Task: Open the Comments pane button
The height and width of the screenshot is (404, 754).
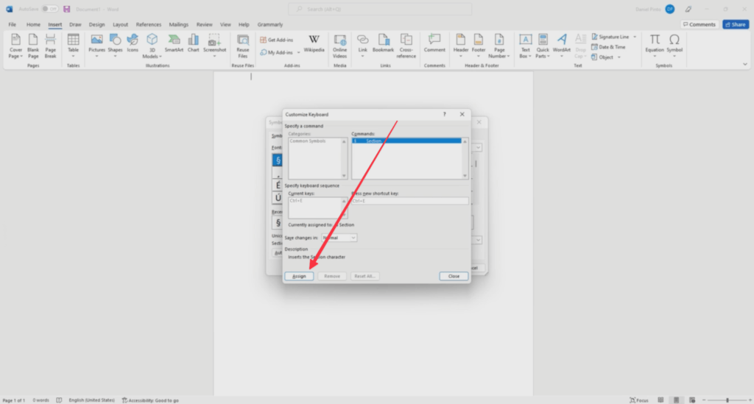Action: pos(700,24)
